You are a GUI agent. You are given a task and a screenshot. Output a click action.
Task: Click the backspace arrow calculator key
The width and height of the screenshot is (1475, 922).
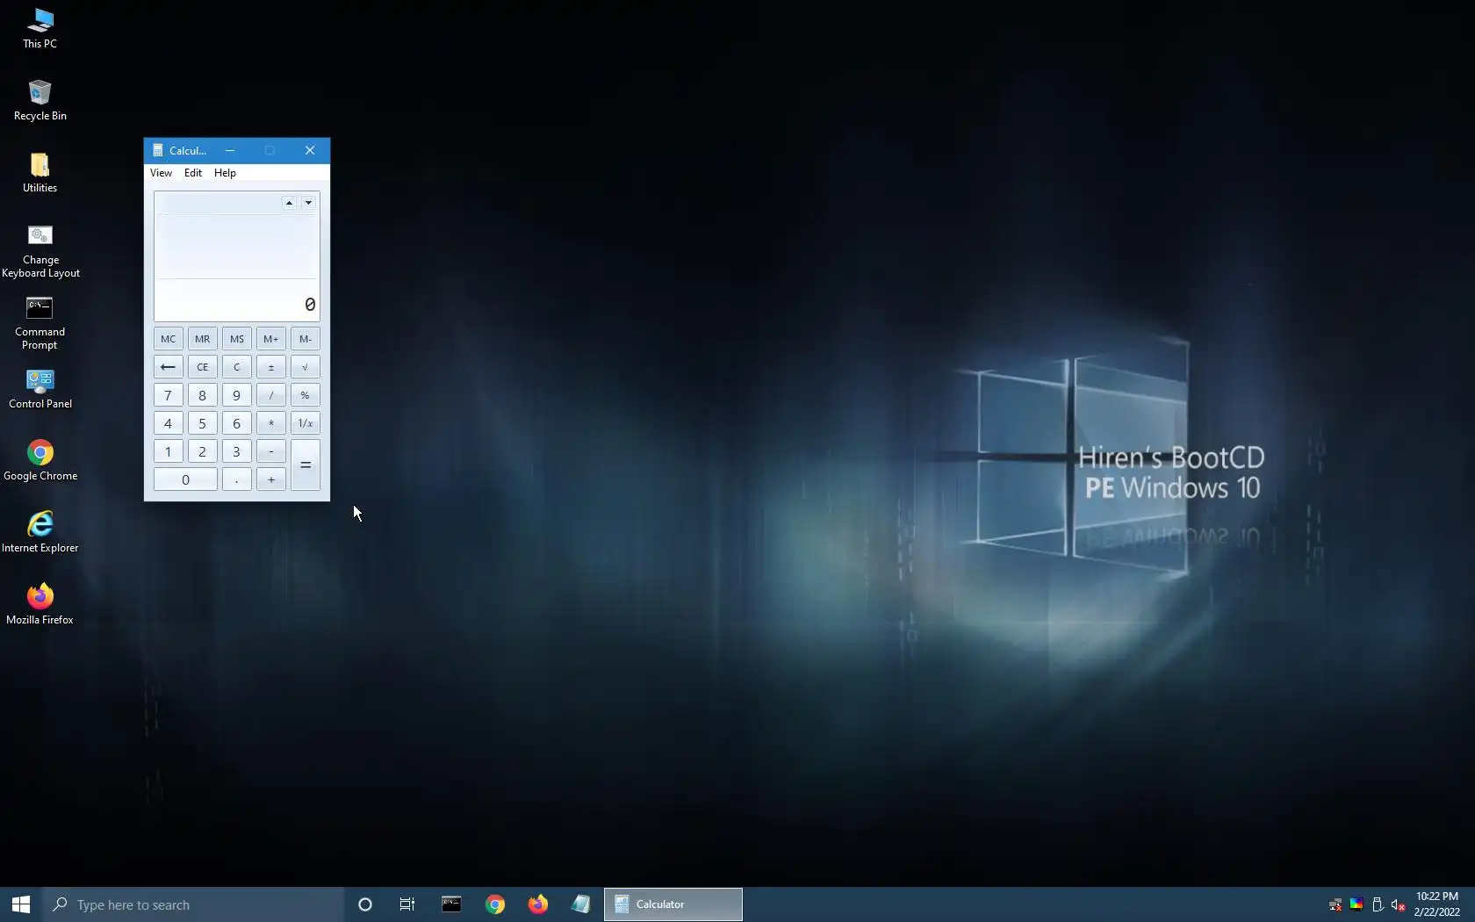168,367
